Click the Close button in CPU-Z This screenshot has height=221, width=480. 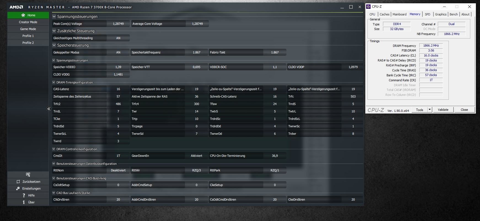coord(464,110)
